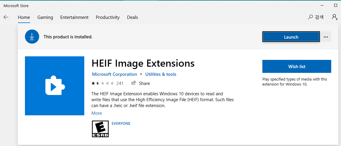Select the Productivity tab

108,17
